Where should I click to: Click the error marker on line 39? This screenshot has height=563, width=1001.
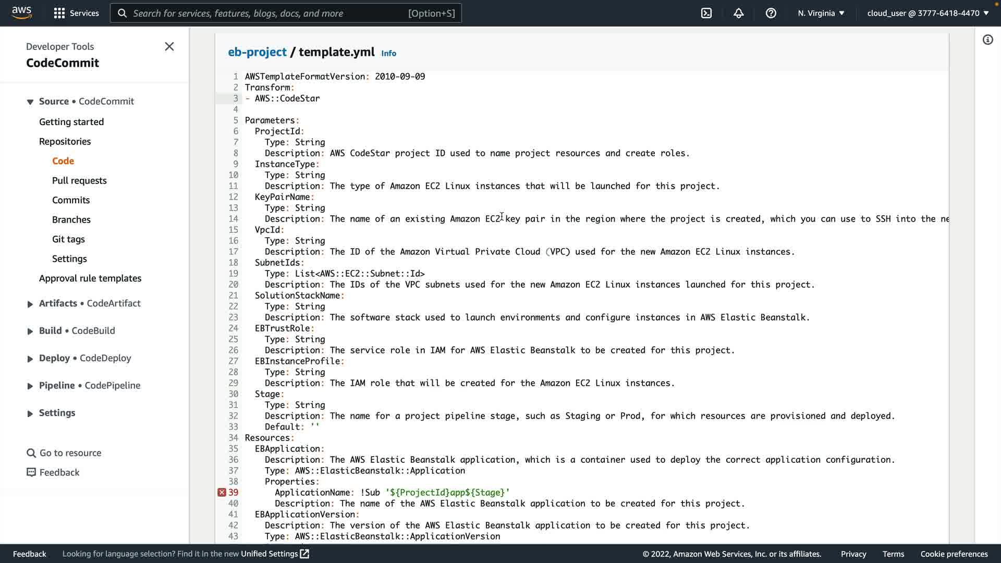pos(222,493)
